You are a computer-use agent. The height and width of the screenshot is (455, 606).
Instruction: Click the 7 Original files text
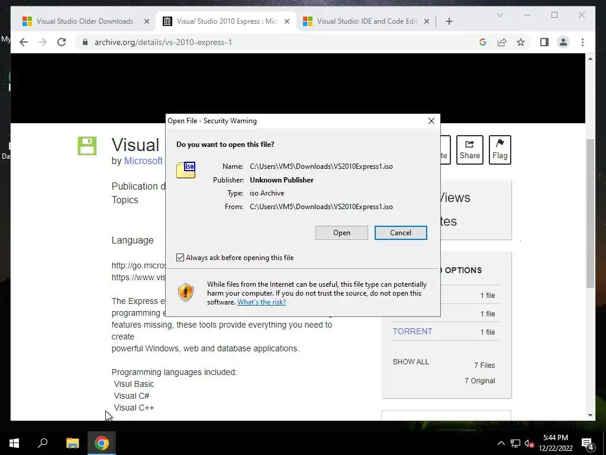(x=479, y=381)
